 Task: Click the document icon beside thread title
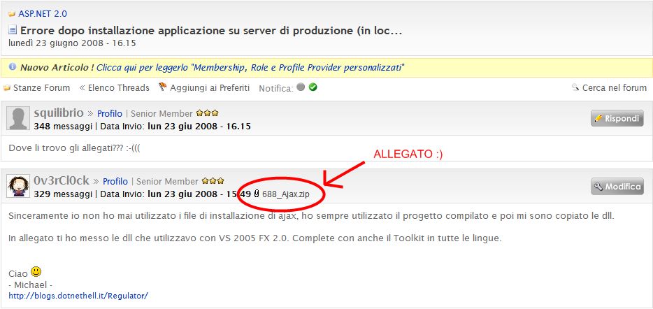coord(13,30)
